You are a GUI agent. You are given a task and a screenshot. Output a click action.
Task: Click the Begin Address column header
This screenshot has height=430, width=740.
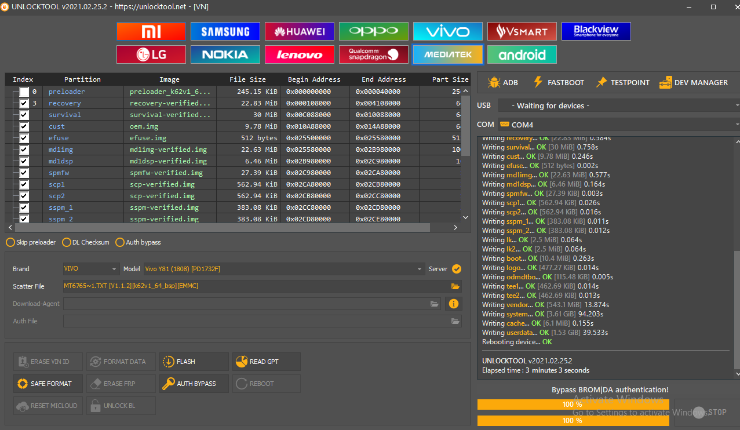pos(314,79)
